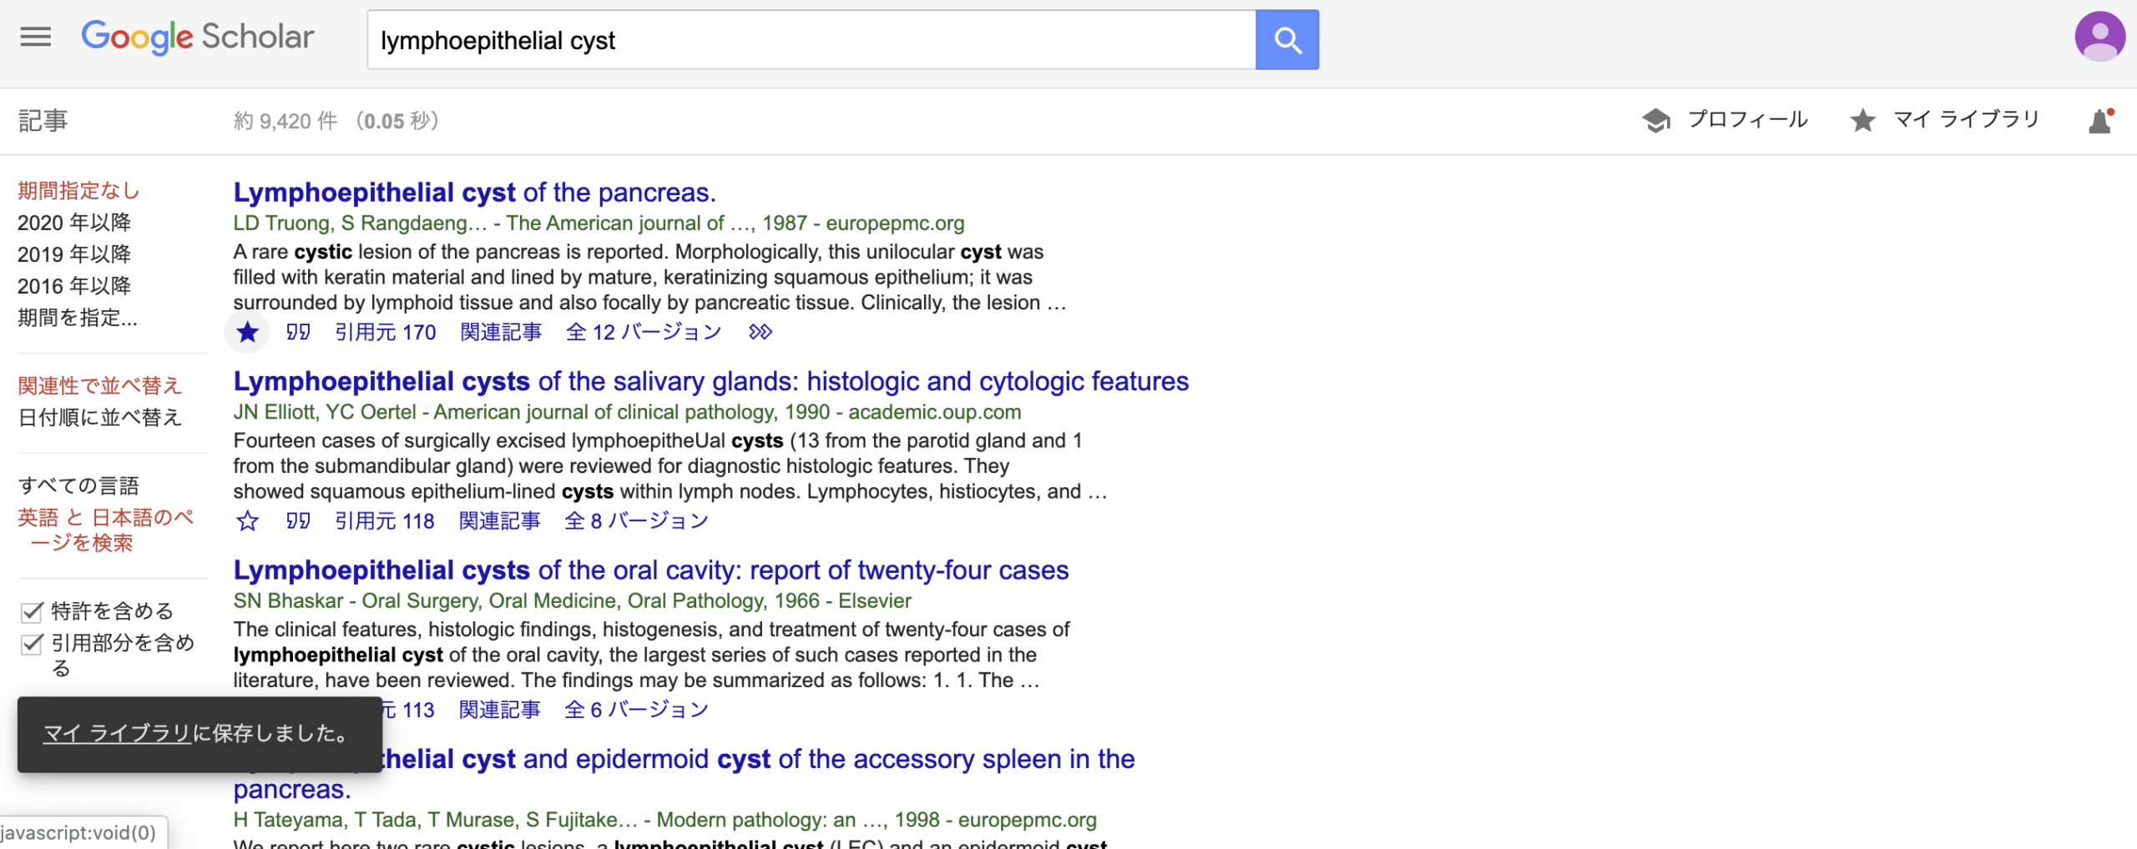This screenshot has width=2137, height=849.
Task: Click the blue search magnifier button
Action: [x=1286, y=40]
